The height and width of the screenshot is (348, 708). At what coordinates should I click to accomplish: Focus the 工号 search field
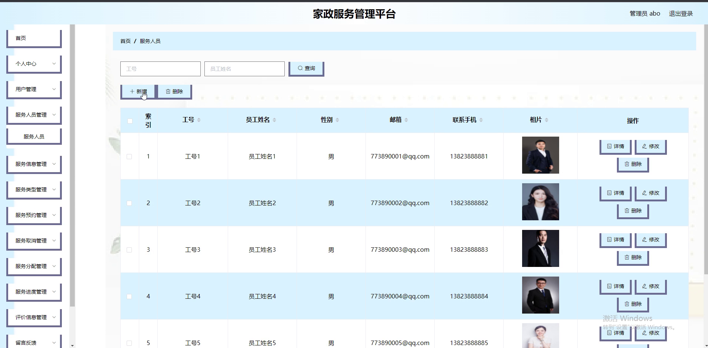click(160, 69)
